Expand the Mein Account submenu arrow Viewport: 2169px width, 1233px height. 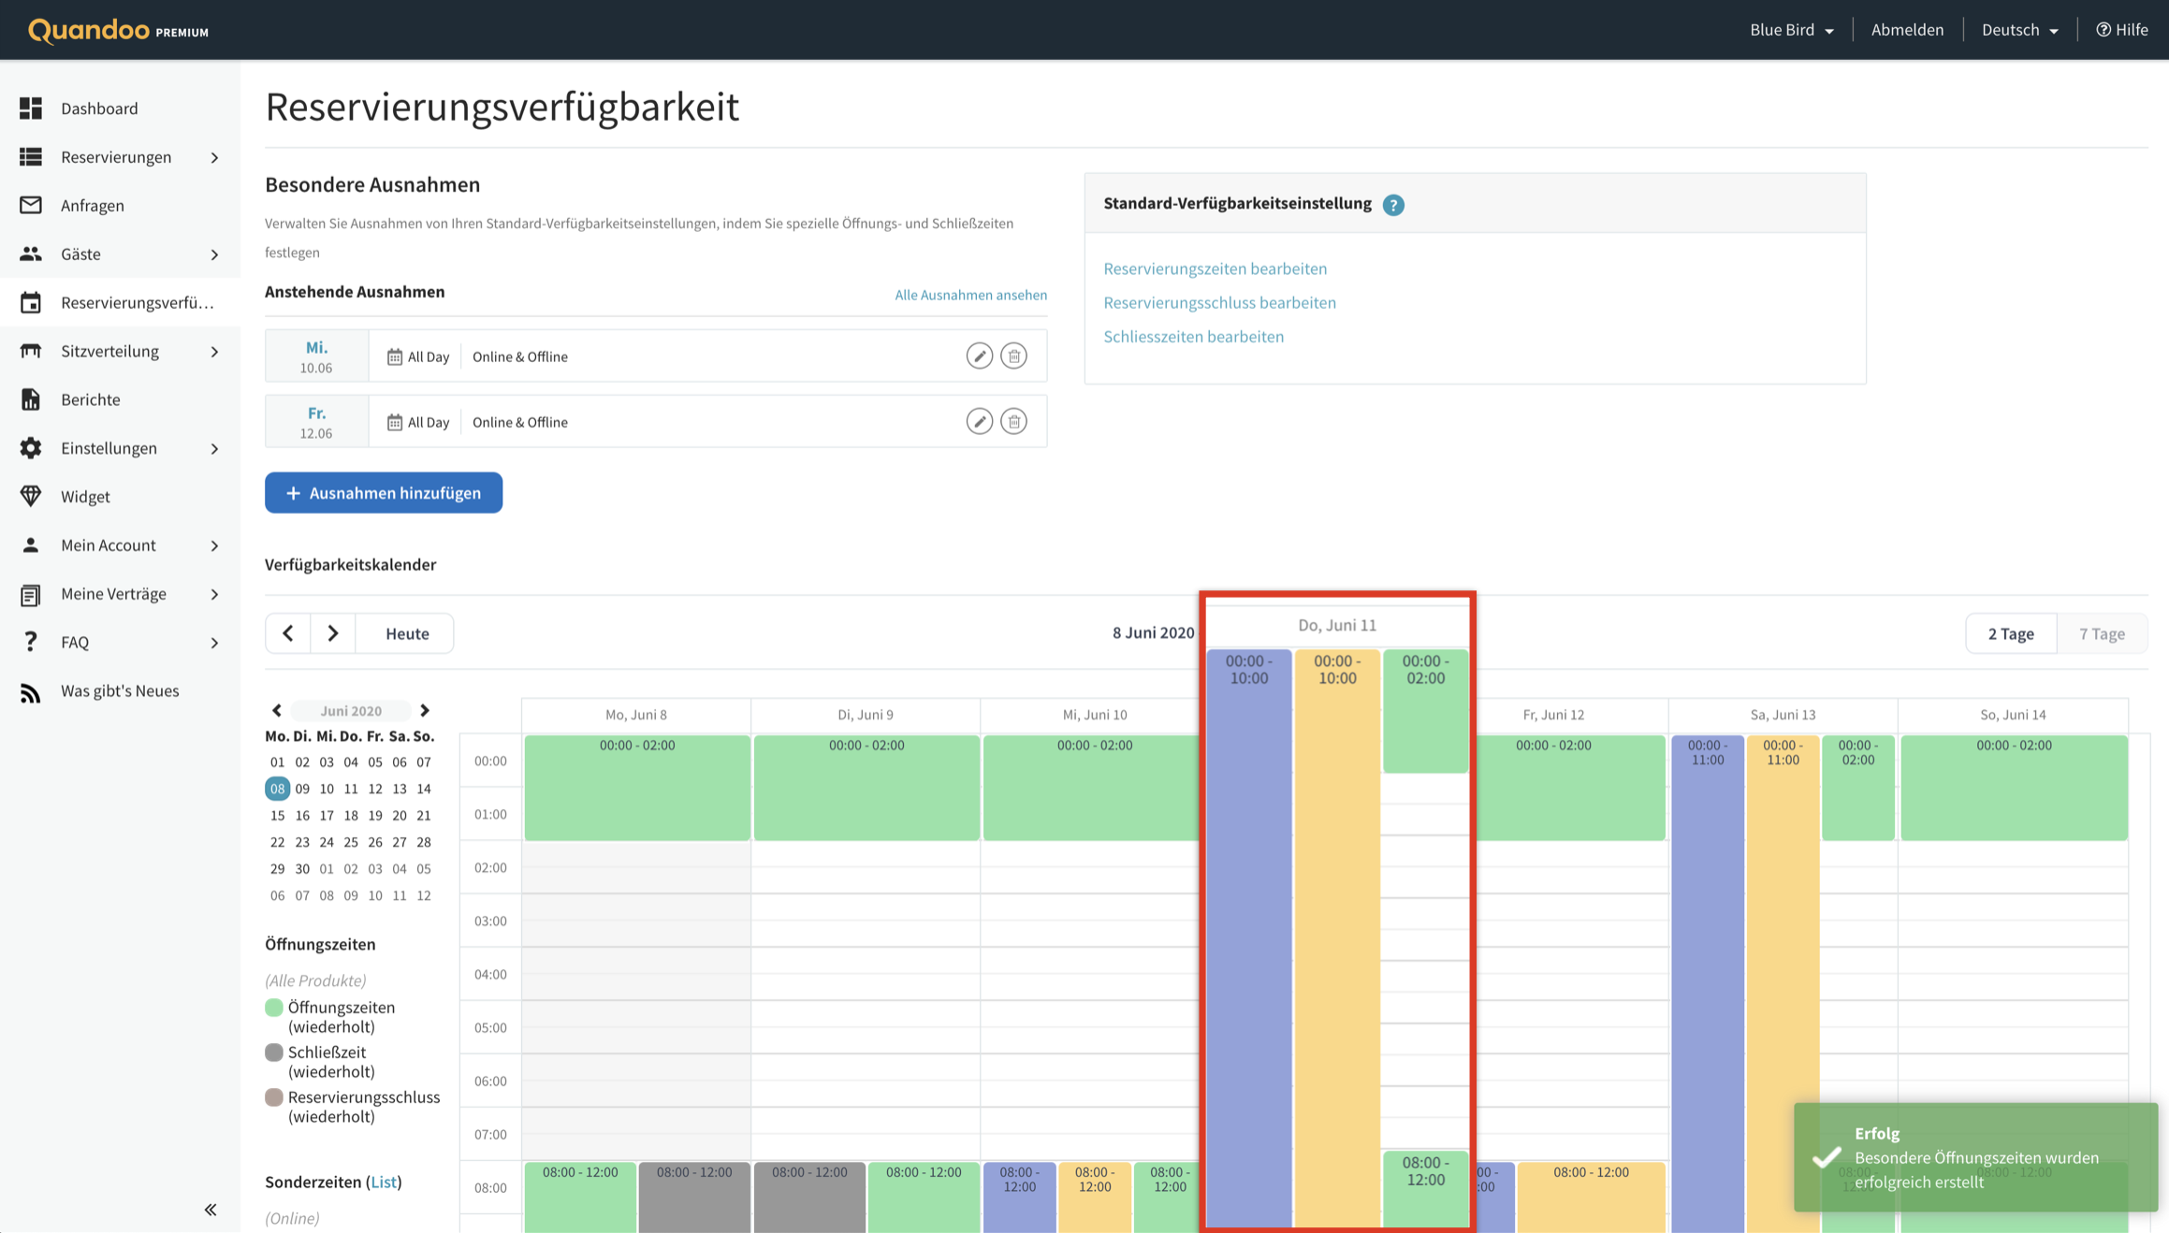click(215, 545)
